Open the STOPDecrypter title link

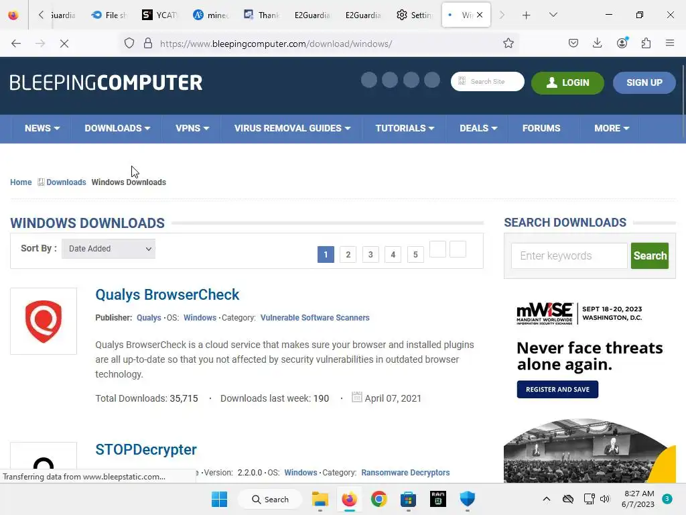coord(145,450)
